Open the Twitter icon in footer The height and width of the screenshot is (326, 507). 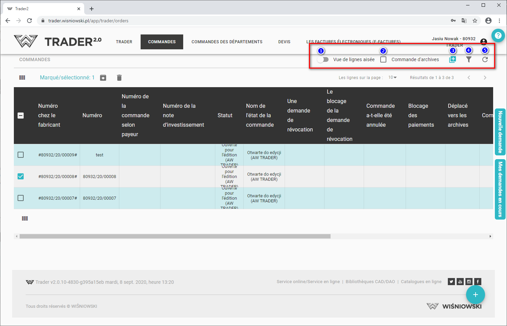click(451, 282)
